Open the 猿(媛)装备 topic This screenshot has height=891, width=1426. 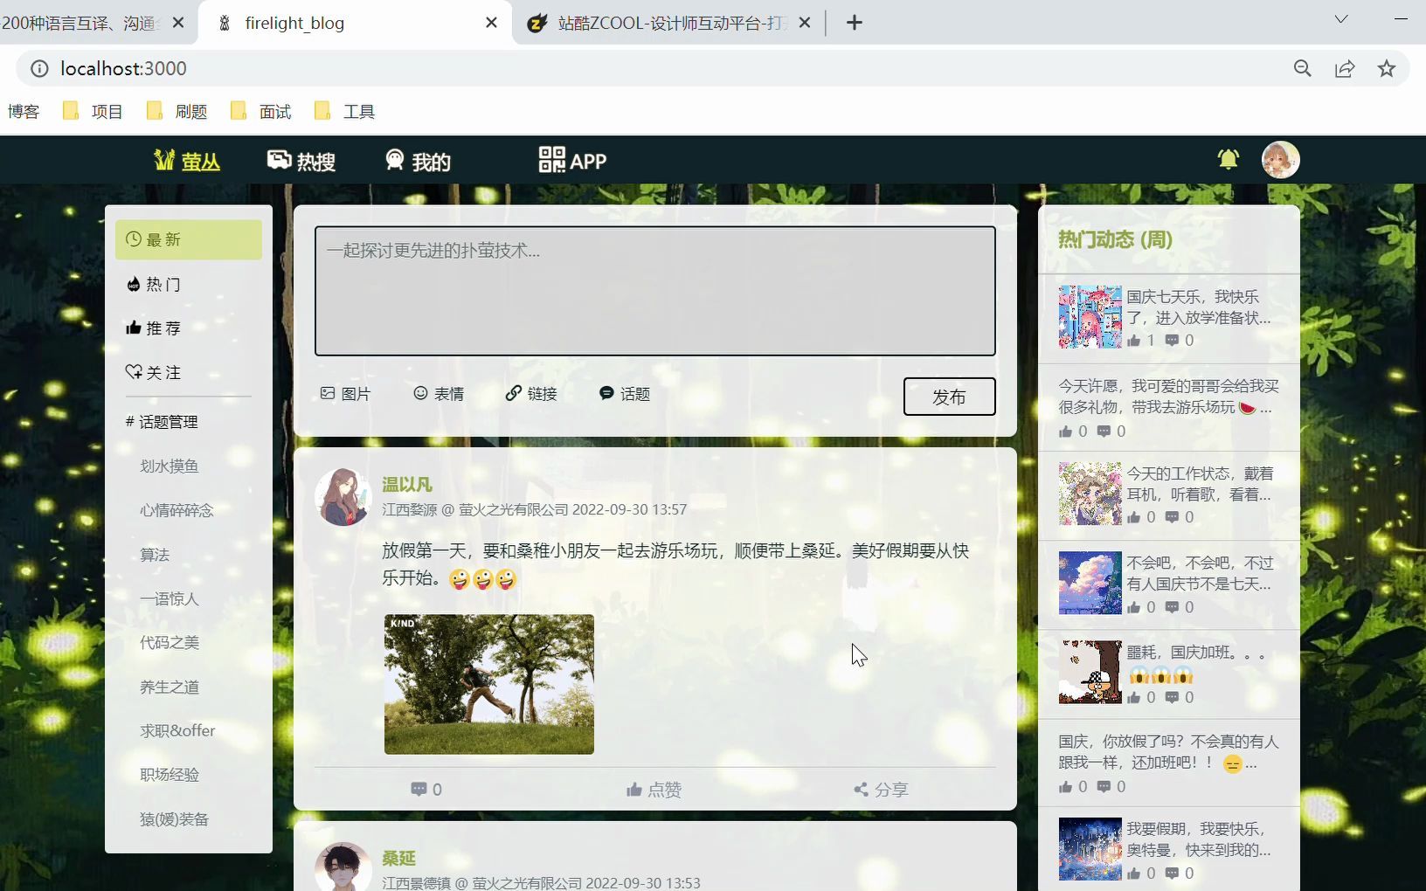[174, 819]
